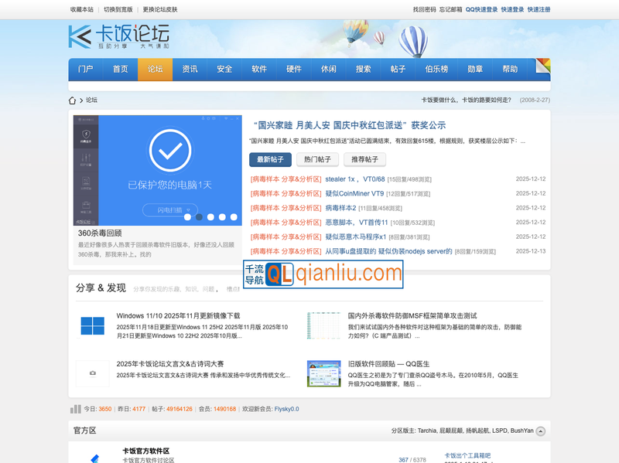Click the colorful corner icon on navbar
The height and width of the screenshot is (463, 619).
tap(543, 65)
